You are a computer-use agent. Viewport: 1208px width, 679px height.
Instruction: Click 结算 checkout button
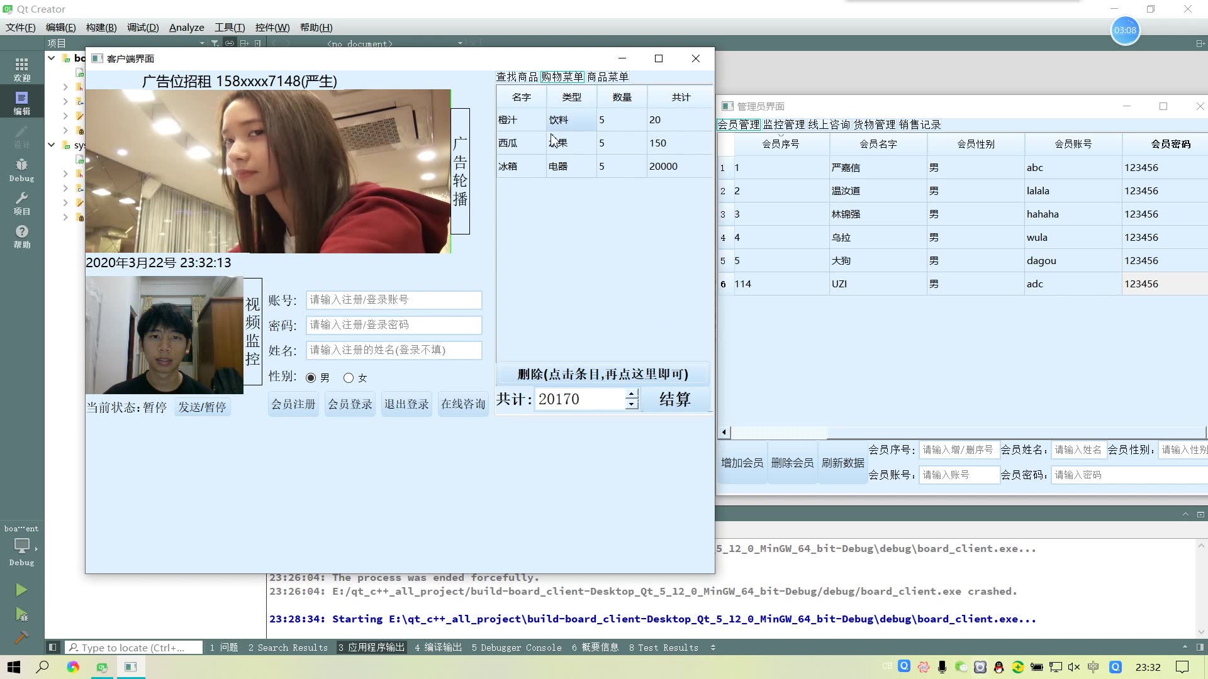click(x=675, y=399)
